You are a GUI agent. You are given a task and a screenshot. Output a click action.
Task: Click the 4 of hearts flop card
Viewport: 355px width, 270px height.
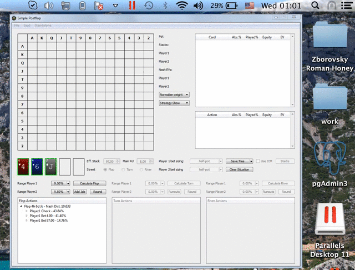[24, 167]
